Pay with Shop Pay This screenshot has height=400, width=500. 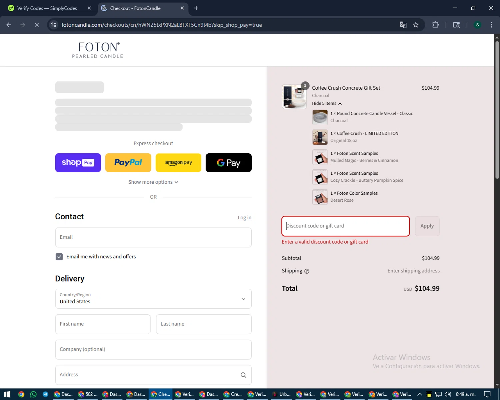78,163
